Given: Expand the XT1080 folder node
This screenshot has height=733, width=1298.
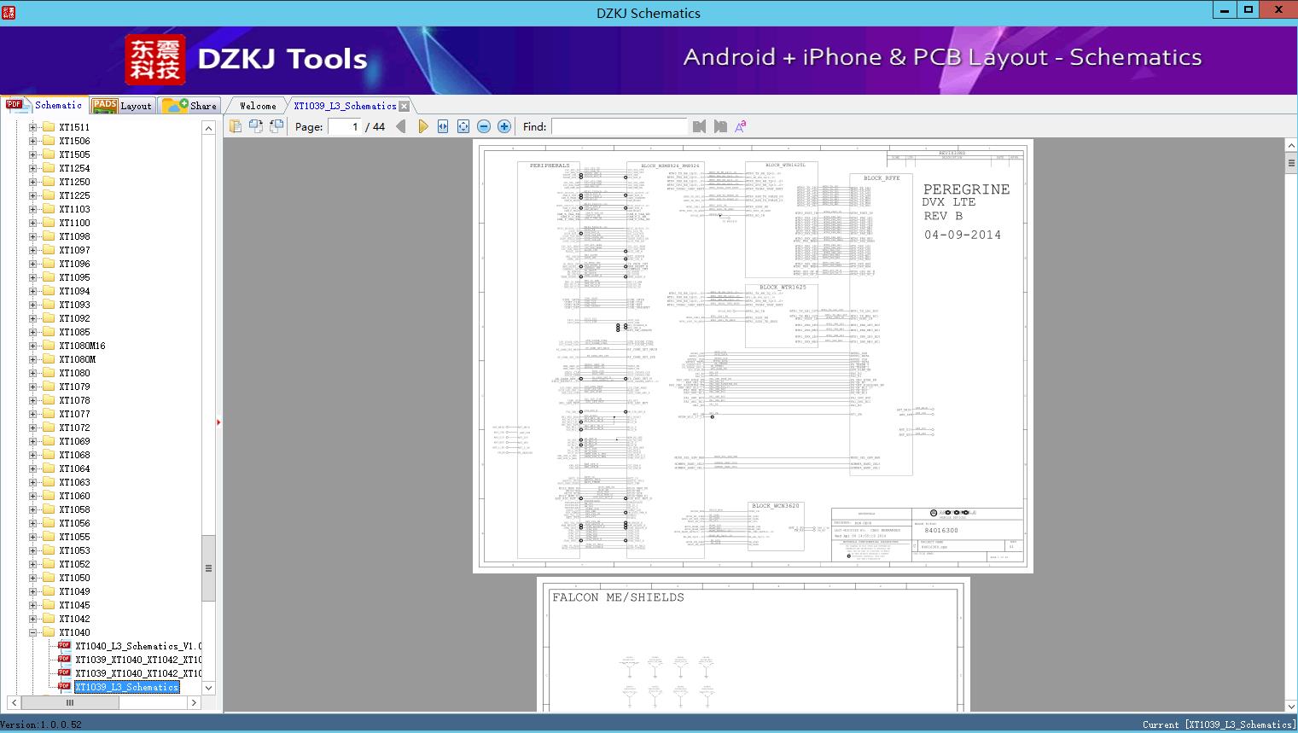Looking at the screenshot, I should [32, 373].
